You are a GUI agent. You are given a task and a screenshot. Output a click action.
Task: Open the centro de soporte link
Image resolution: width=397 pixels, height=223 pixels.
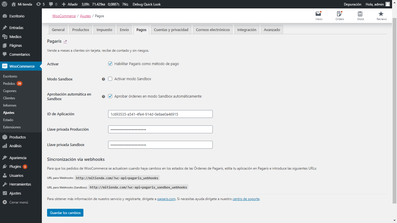pos(246,199)
